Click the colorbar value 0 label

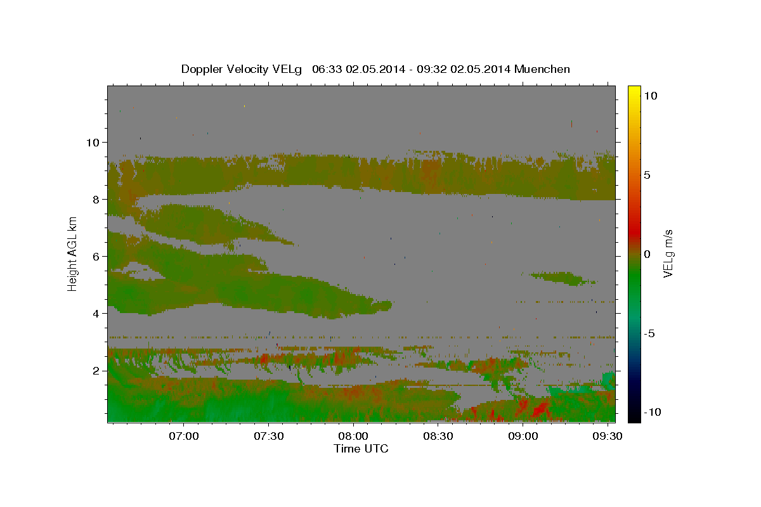tap(648, 254)
